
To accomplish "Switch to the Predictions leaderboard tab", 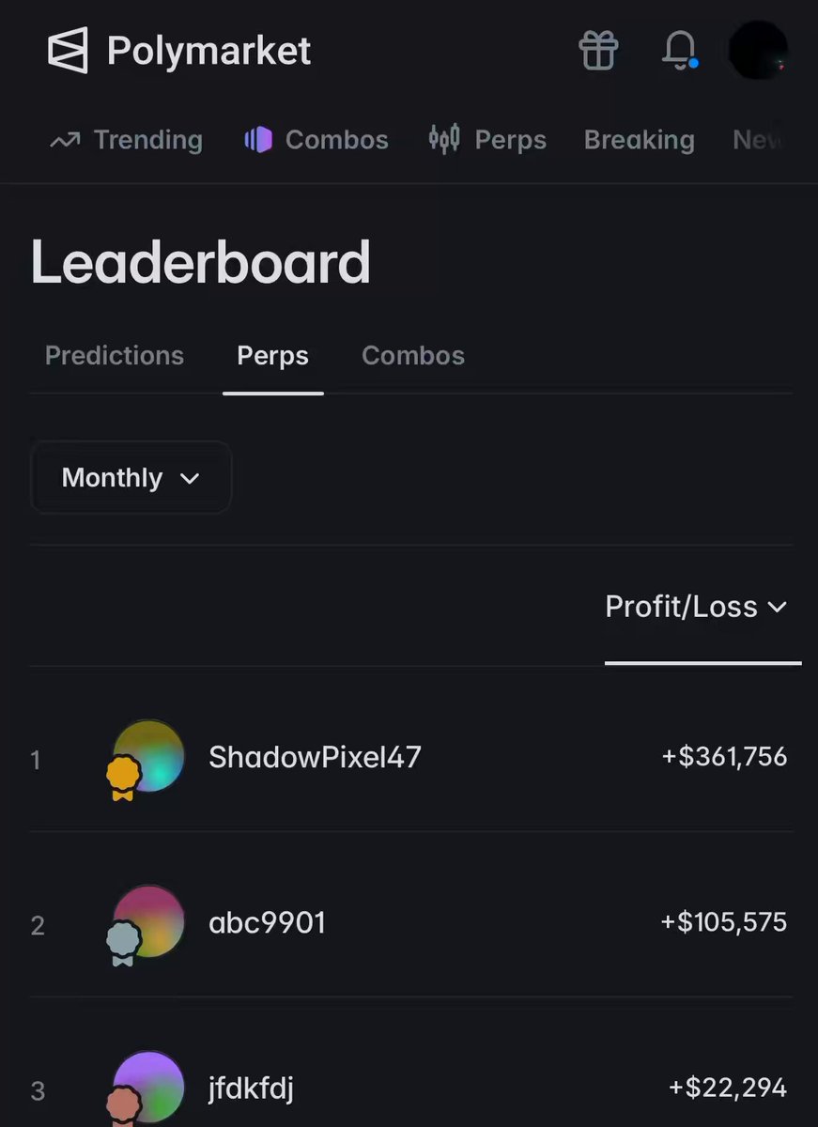I will point(115,356).
